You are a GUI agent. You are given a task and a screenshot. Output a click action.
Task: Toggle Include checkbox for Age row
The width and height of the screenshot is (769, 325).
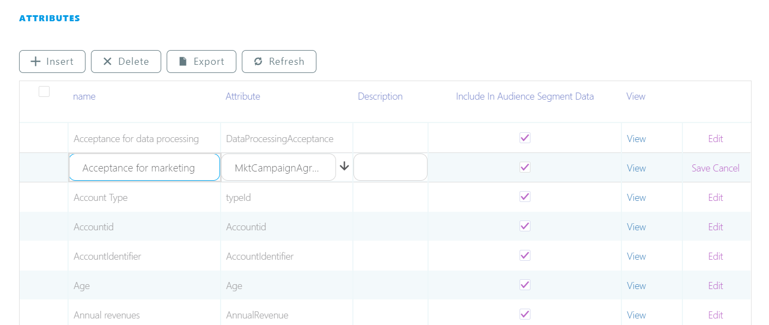point(524,285)
